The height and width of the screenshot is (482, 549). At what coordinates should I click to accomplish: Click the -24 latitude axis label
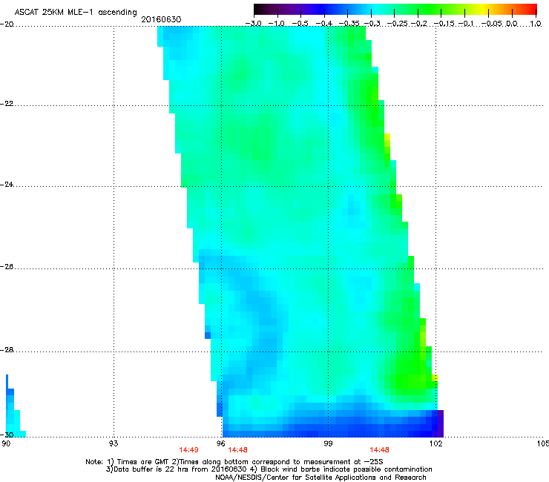7,185
